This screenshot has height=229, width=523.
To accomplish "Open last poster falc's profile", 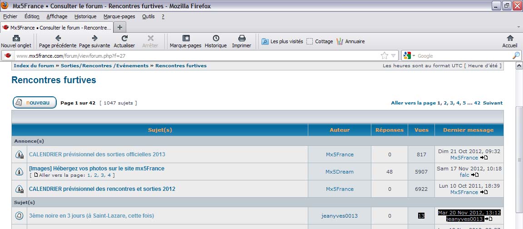I will (464, 175).
